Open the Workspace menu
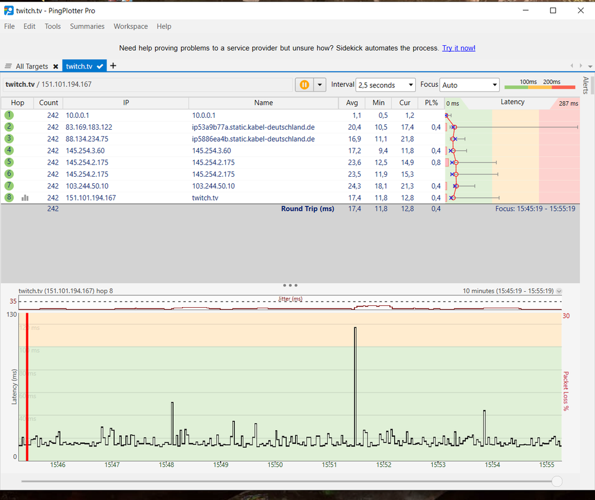Image resolution: width=595 pixels, height=500 pixels. [x=130, y=26]
